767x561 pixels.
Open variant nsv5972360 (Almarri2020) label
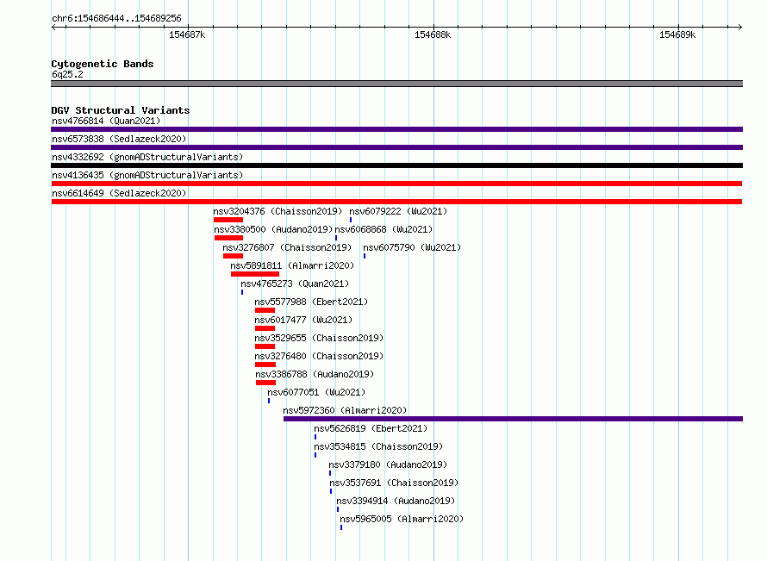click(345, 410)
